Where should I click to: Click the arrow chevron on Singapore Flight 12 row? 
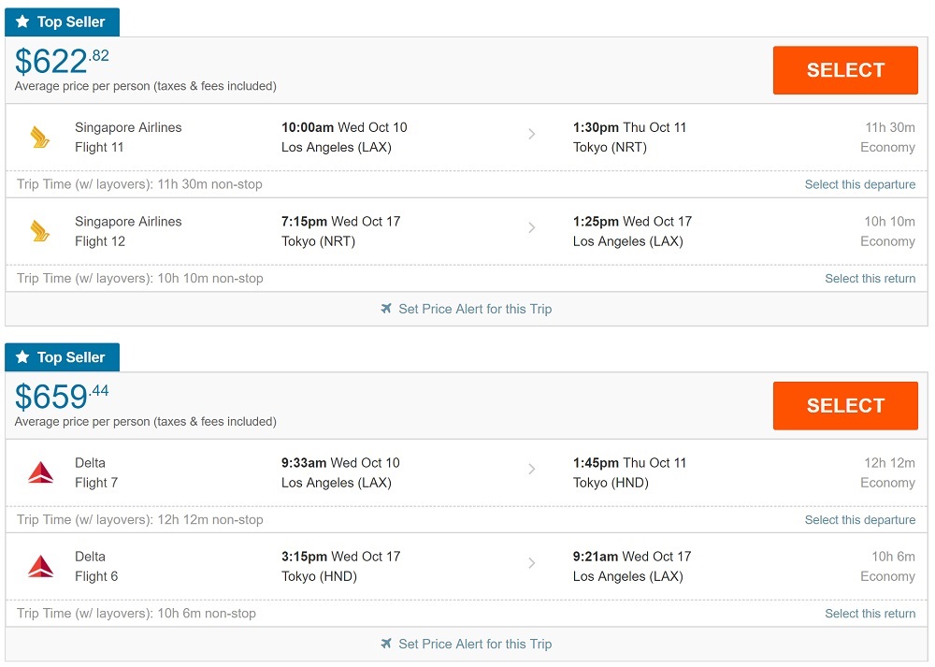tap(532, 227)
